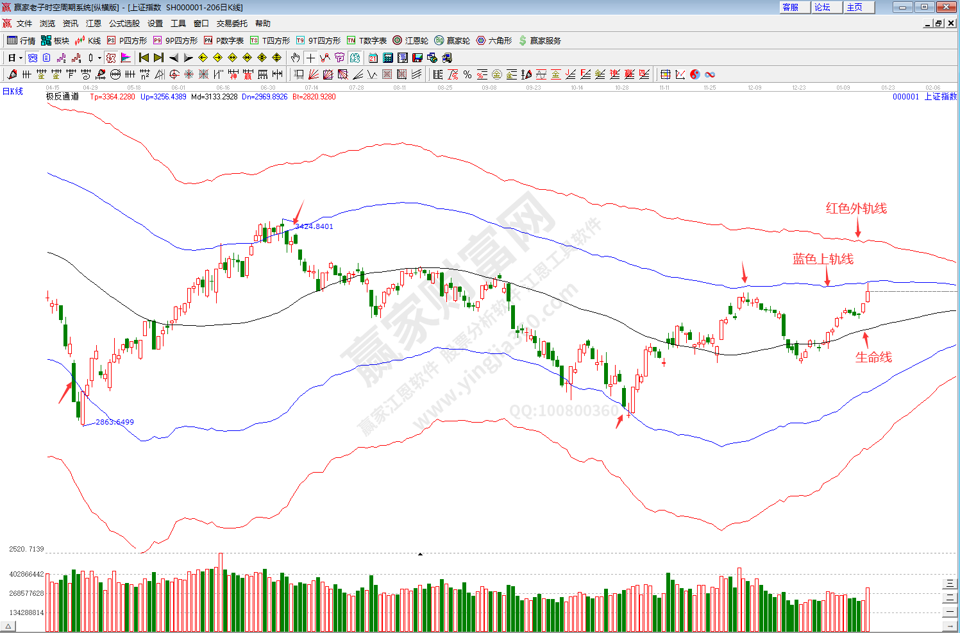
Task: Click the calendar date icon
Action: [373, 58]
